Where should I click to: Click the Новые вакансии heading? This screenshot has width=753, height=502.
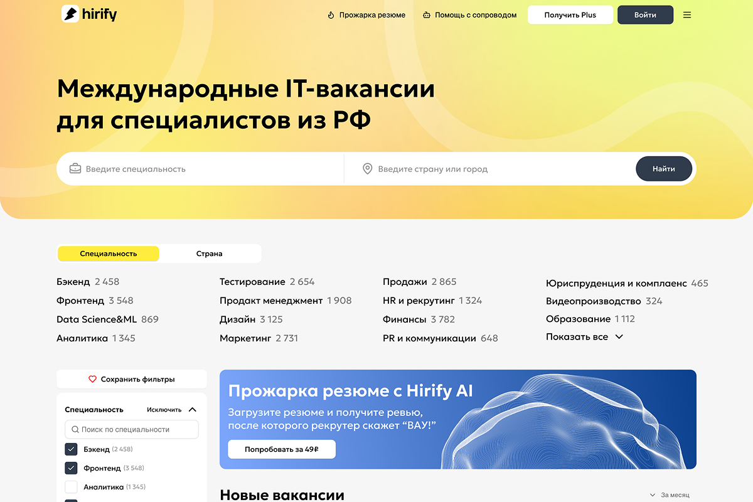pos(282,495)
